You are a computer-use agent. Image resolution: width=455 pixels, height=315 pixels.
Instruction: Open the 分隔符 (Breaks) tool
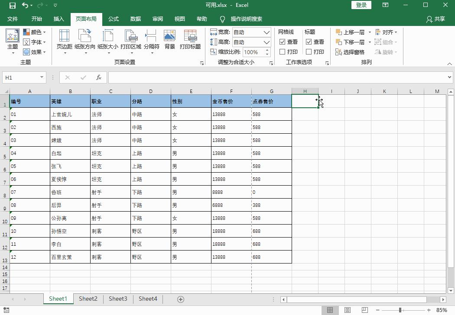tap(150, 39)
